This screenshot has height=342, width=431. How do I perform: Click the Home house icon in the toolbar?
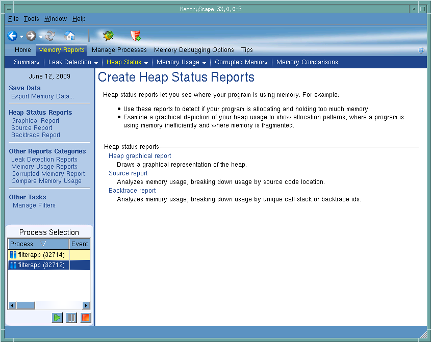click(x=69, y=36)
